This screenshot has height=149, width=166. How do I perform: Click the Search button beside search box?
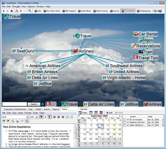coord(34,104)
